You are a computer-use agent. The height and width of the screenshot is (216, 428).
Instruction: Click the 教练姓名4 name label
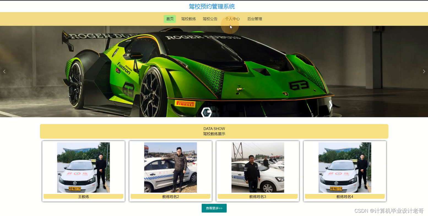(x=345, y=197)
